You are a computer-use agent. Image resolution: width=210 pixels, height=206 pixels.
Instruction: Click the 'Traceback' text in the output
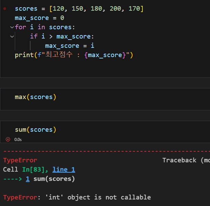[x=179, y=160]
